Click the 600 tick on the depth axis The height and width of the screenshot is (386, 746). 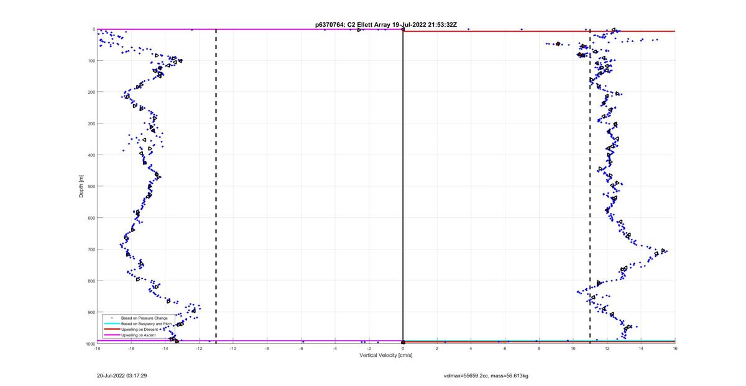point(91,218)
